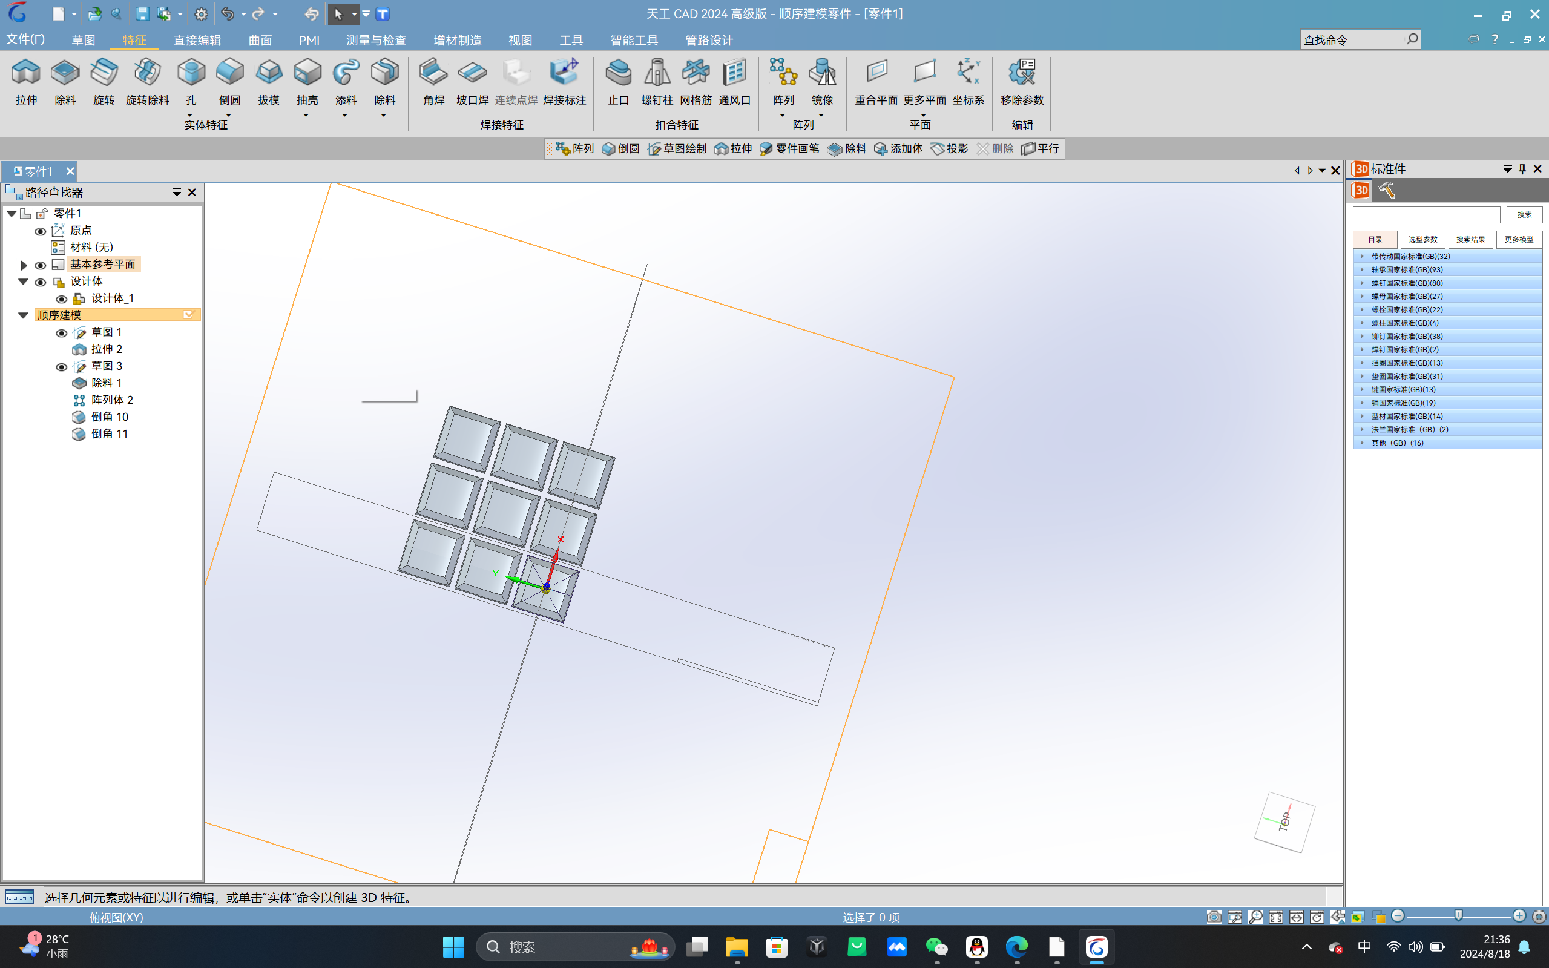Viewport: 1549px width, 968px height.
Task: Select the 拉伸 extrude tool in ribbon
Action: click(26, 81)
